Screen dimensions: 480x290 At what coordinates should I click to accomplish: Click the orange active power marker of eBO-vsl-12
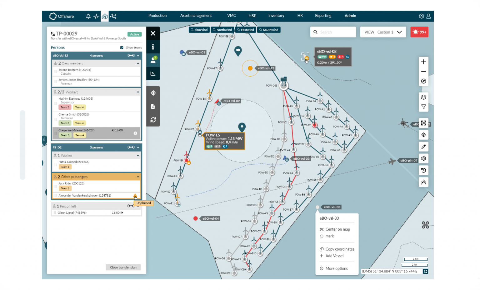[250, 68]
